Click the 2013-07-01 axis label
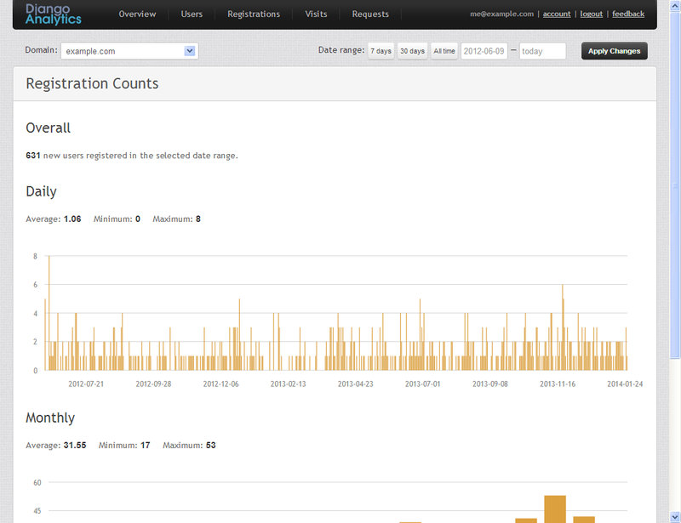The image size is (681, 523). 422,384
